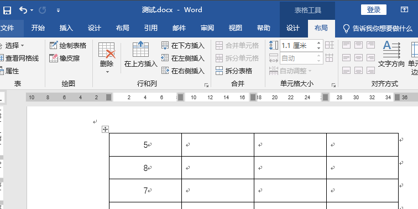Switch to the 审阅 tab
The width and height of the screenshot is (418, 209).
(x=207, y=28)
